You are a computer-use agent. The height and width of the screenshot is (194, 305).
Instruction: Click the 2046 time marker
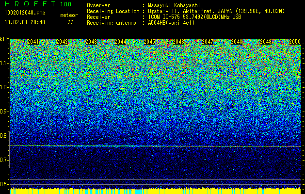pyautogui.click(x=178, y=42)
